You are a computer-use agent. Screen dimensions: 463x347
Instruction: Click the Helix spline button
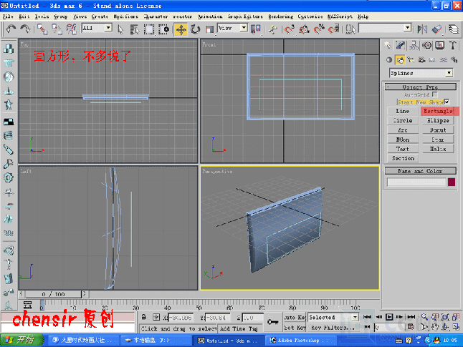[x=438, y=149]
